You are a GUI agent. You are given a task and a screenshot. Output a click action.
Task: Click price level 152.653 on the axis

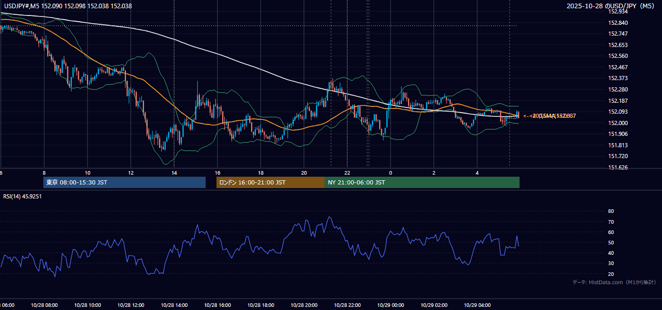[618, 45]
